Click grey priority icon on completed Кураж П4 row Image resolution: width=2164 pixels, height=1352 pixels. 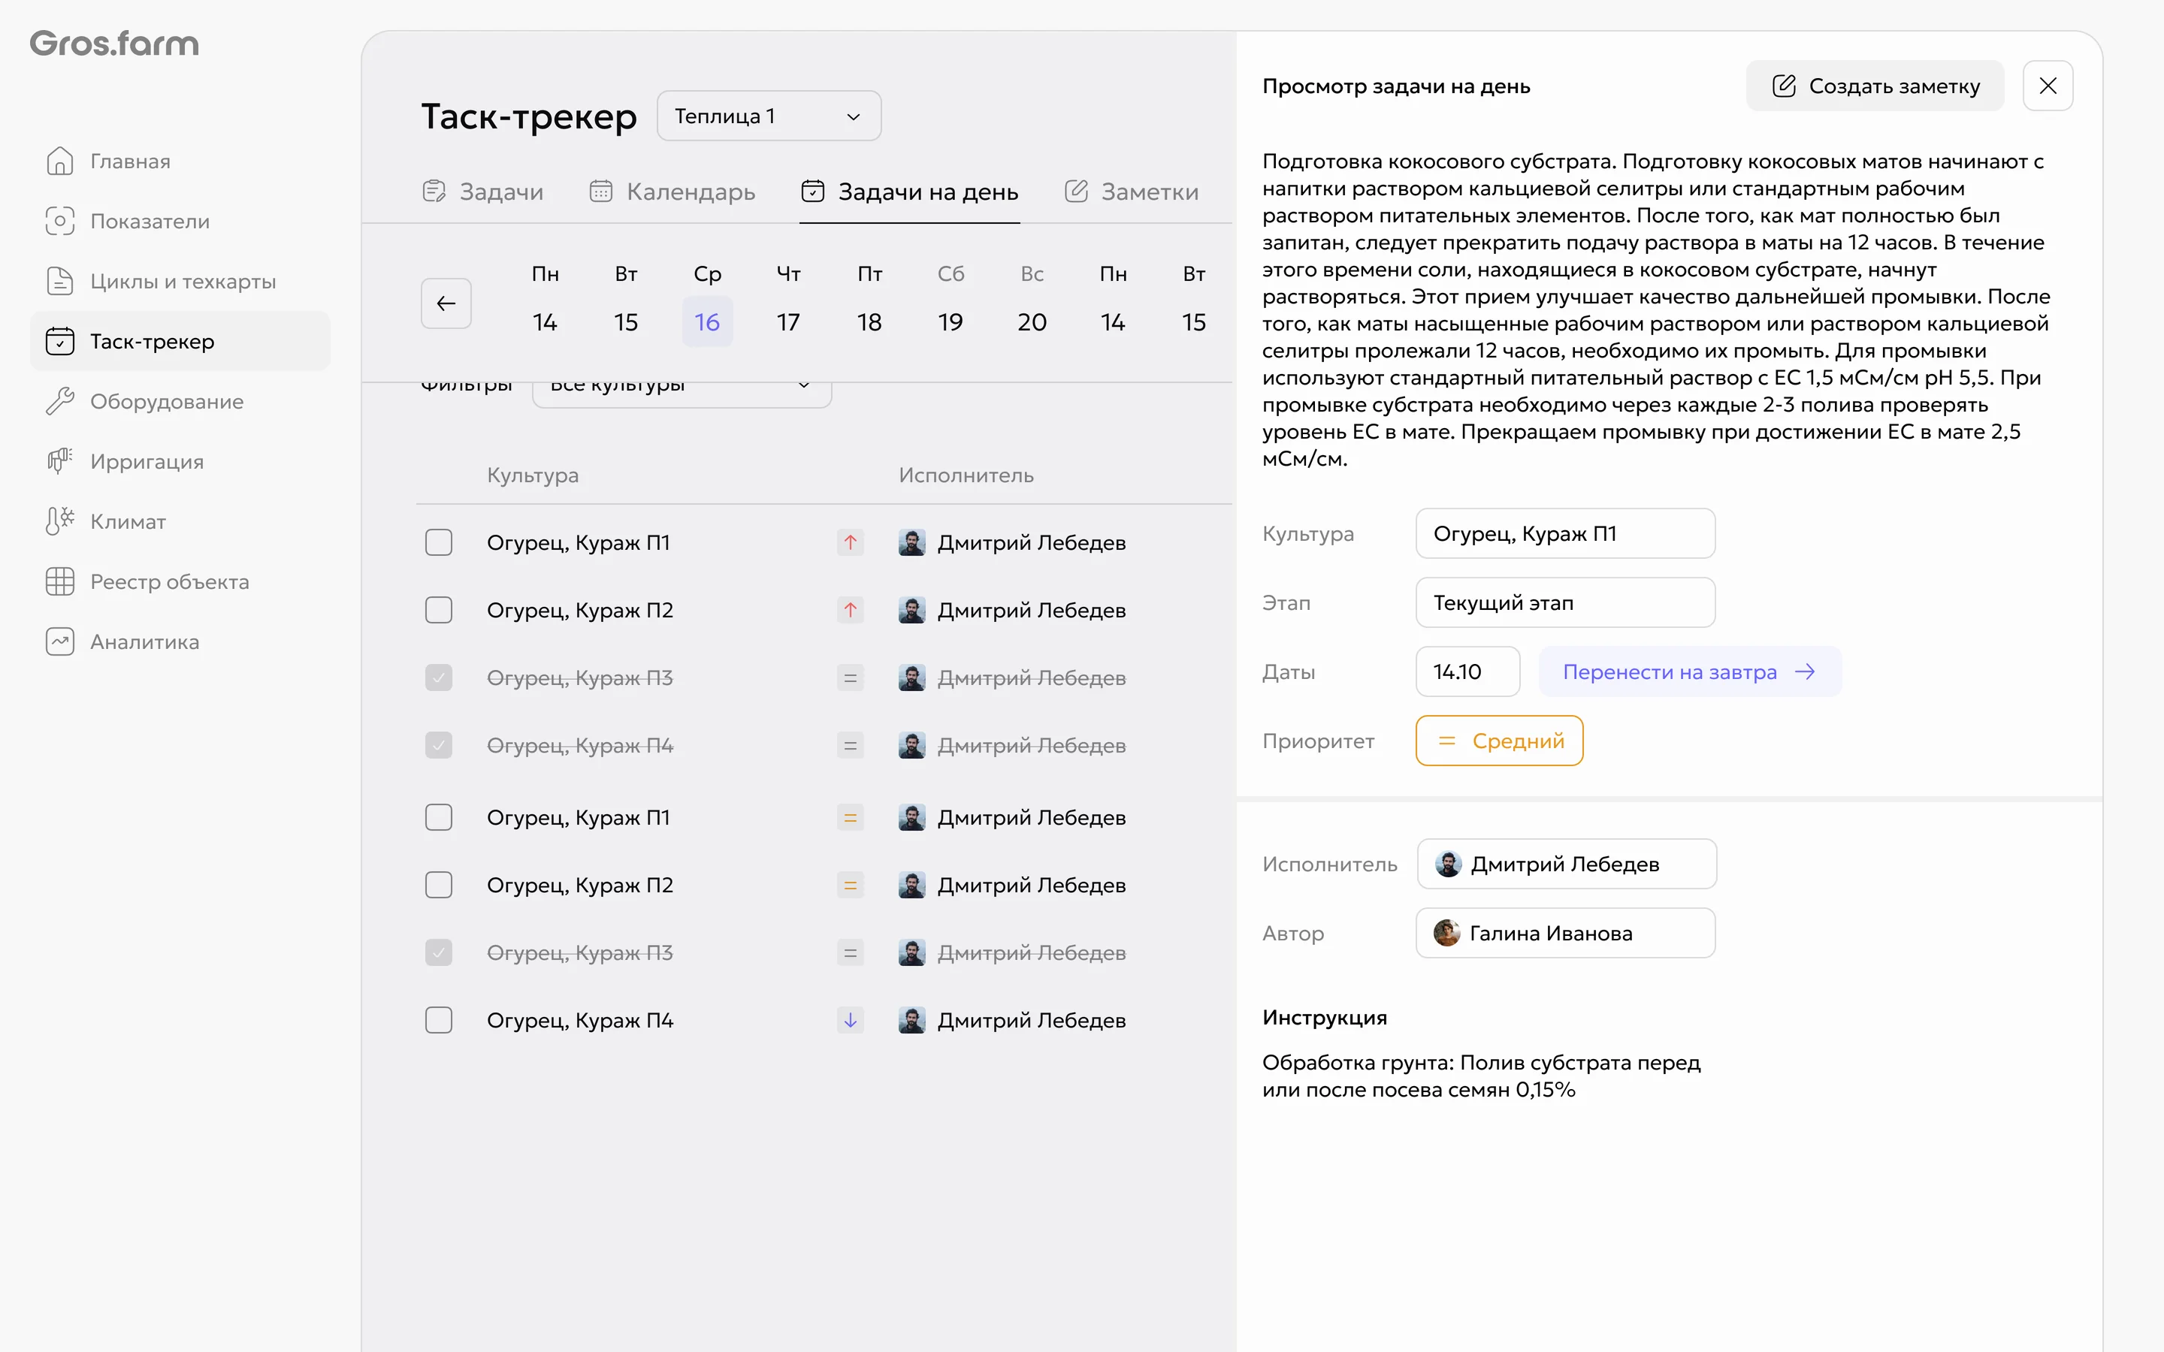point(851,745)
